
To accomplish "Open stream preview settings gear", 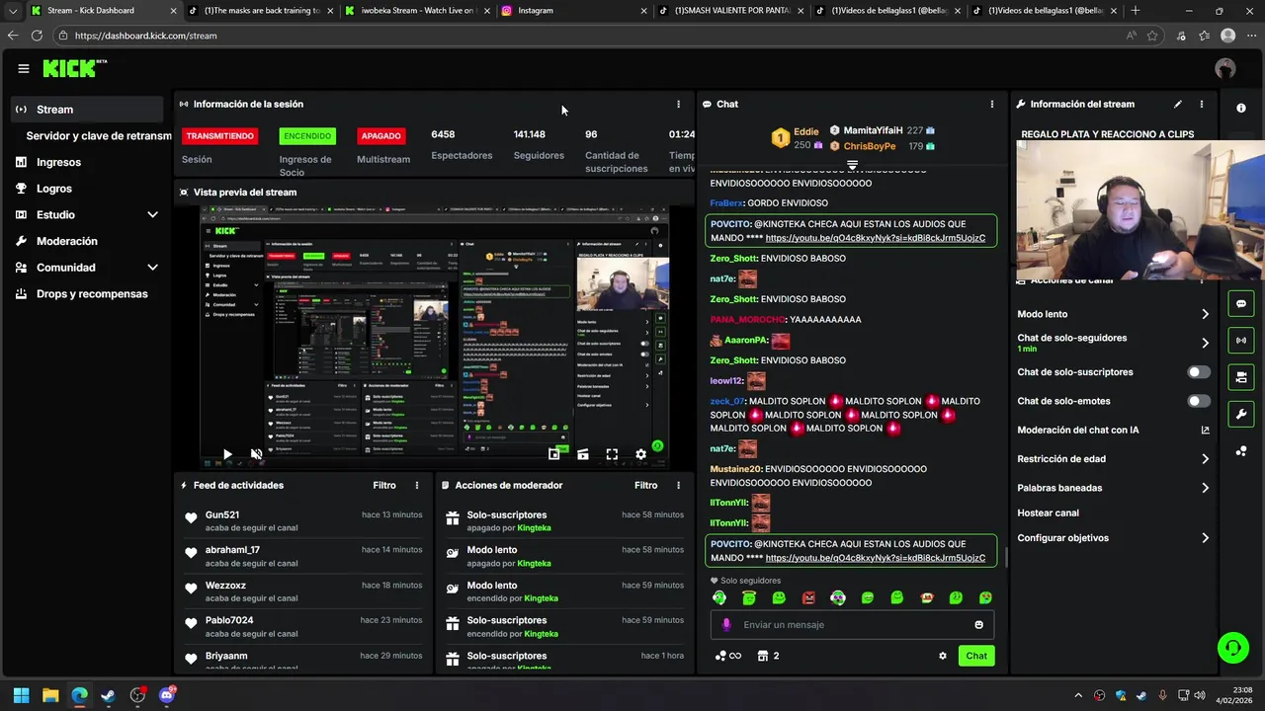I will pos(640,454).
